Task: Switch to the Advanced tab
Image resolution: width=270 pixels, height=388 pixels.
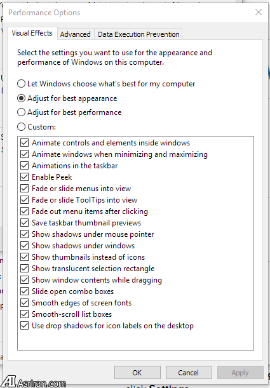Action: [75, 34]
